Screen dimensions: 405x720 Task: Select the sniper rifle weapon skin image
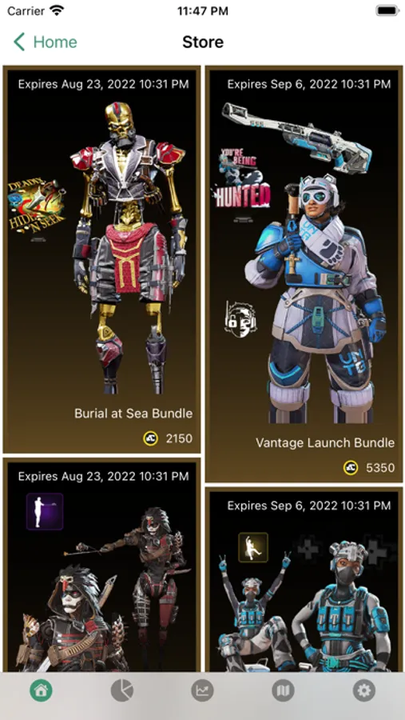coord(297,137)
